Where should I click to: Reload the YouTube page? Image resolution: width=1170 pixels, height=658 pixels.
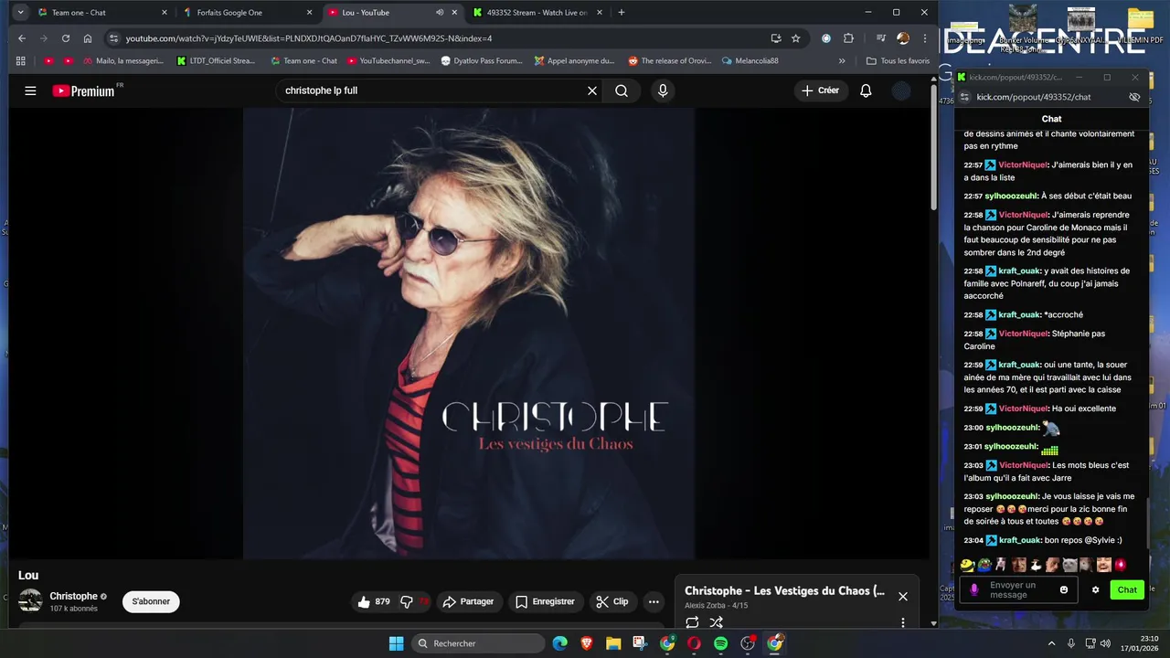coord(66,38)
